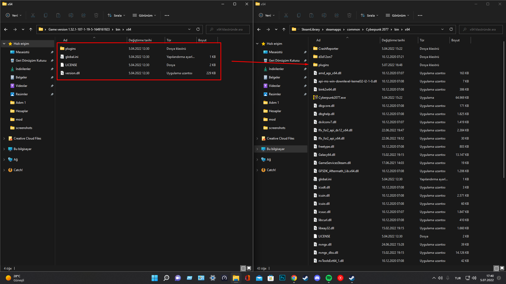506x284 pixels.
Task: Go up one folder in left window
Action: (x=31, y=29)
